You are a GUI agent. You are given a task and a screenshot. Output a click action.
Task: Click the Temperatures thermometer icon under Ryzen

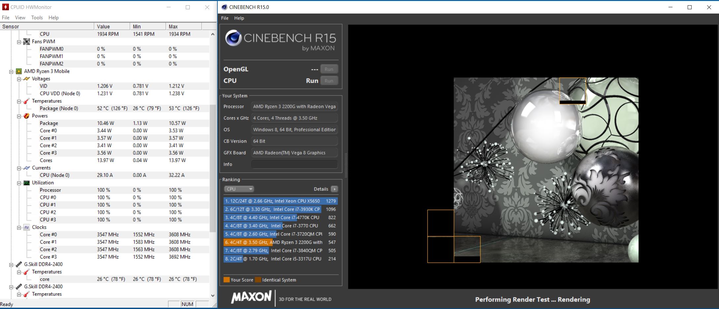point(27,101)
